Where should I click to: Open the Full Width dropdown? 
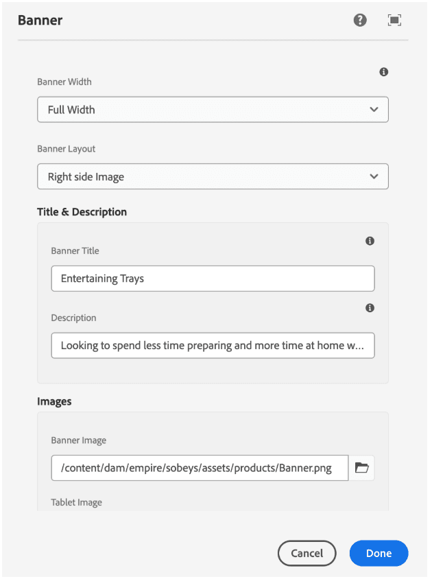tap(213, 110)
